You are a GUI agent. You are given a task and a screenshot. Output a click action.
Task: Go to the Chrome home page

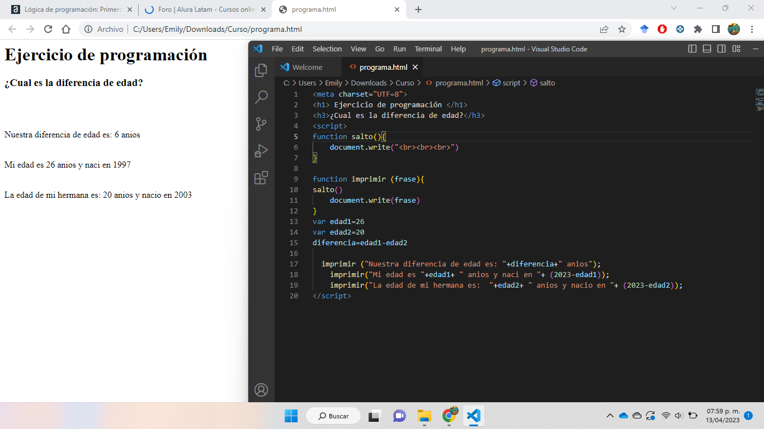click(66, 29)
